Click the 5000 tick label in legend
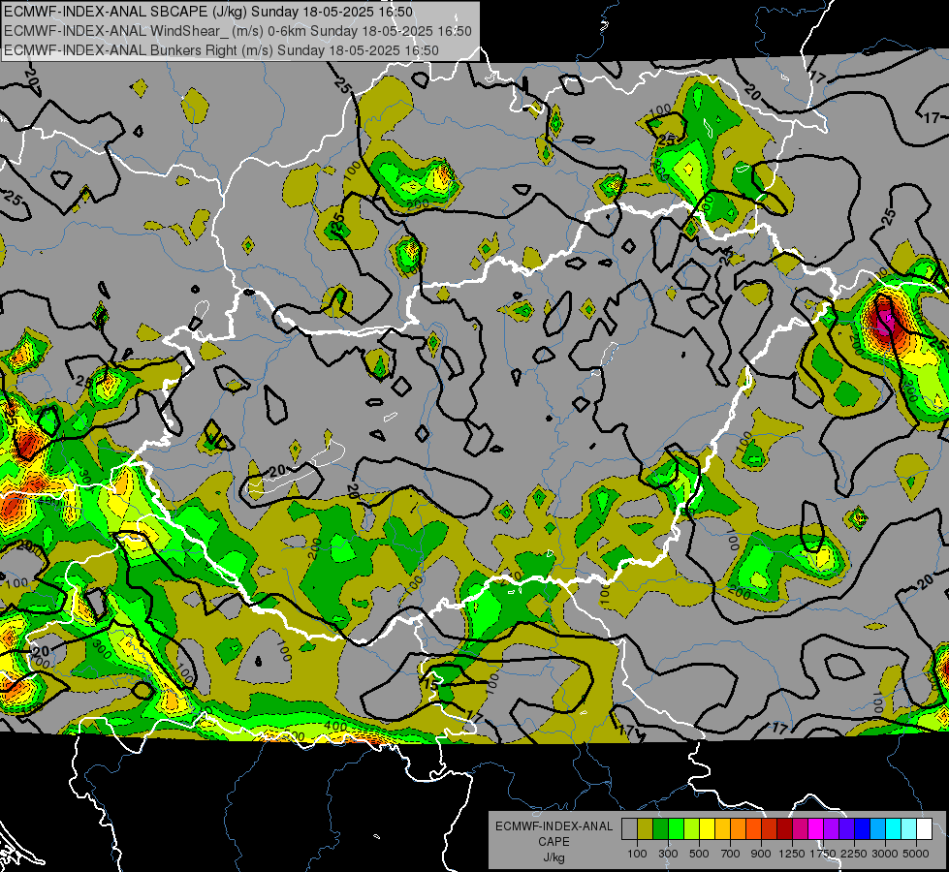 916,854
